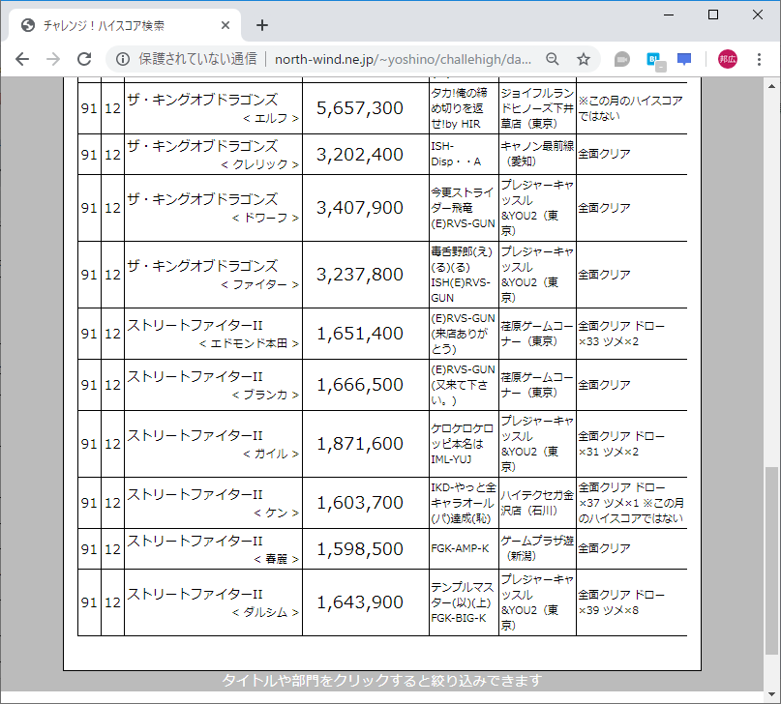This screenshot has width=781, height=704.
Task: Filter by the エルフ category
Action: pyautogui.click(x=270, y=118)
